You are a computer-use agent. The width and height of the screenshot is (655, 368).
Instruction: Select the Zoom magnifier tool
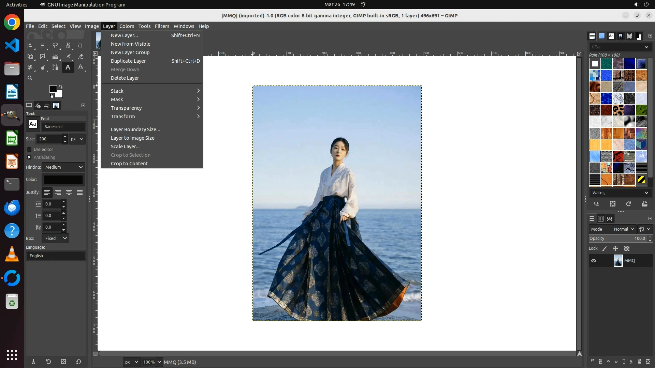pos(30,78)
